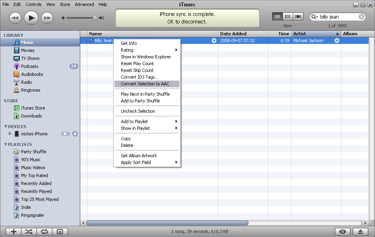Switch to grouped album view icon
The width and height of the screenshot is (375, 237).
click(288, 17)
